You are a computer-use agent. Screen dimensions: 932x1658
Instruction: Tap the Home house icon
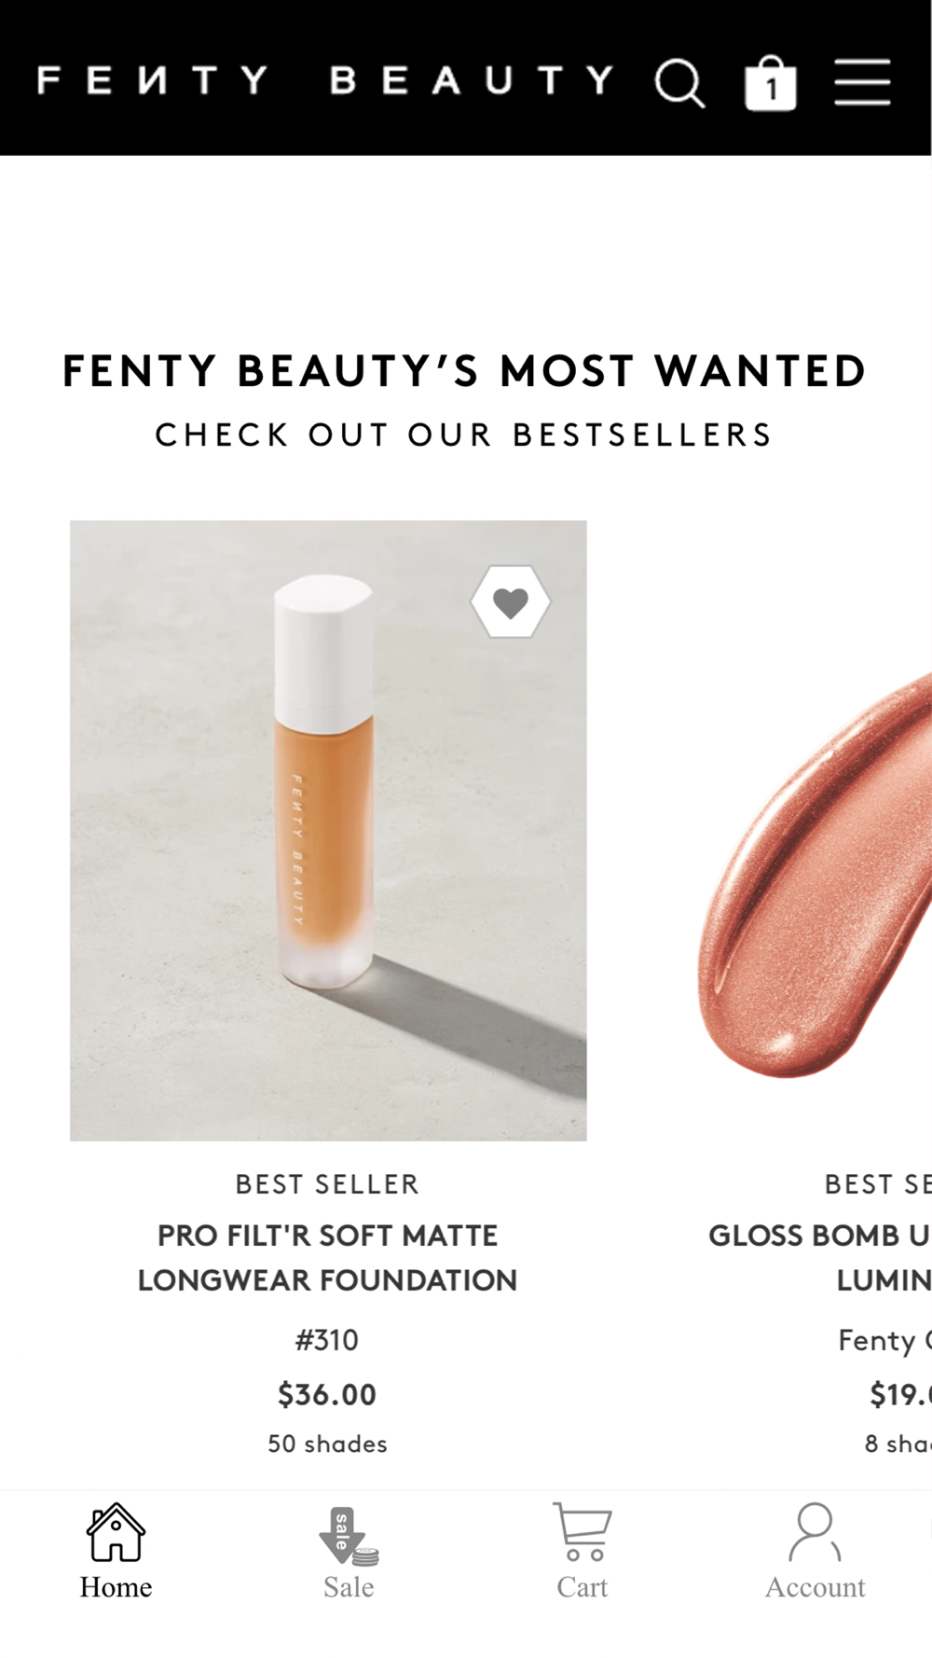[x=116, y=1531]
